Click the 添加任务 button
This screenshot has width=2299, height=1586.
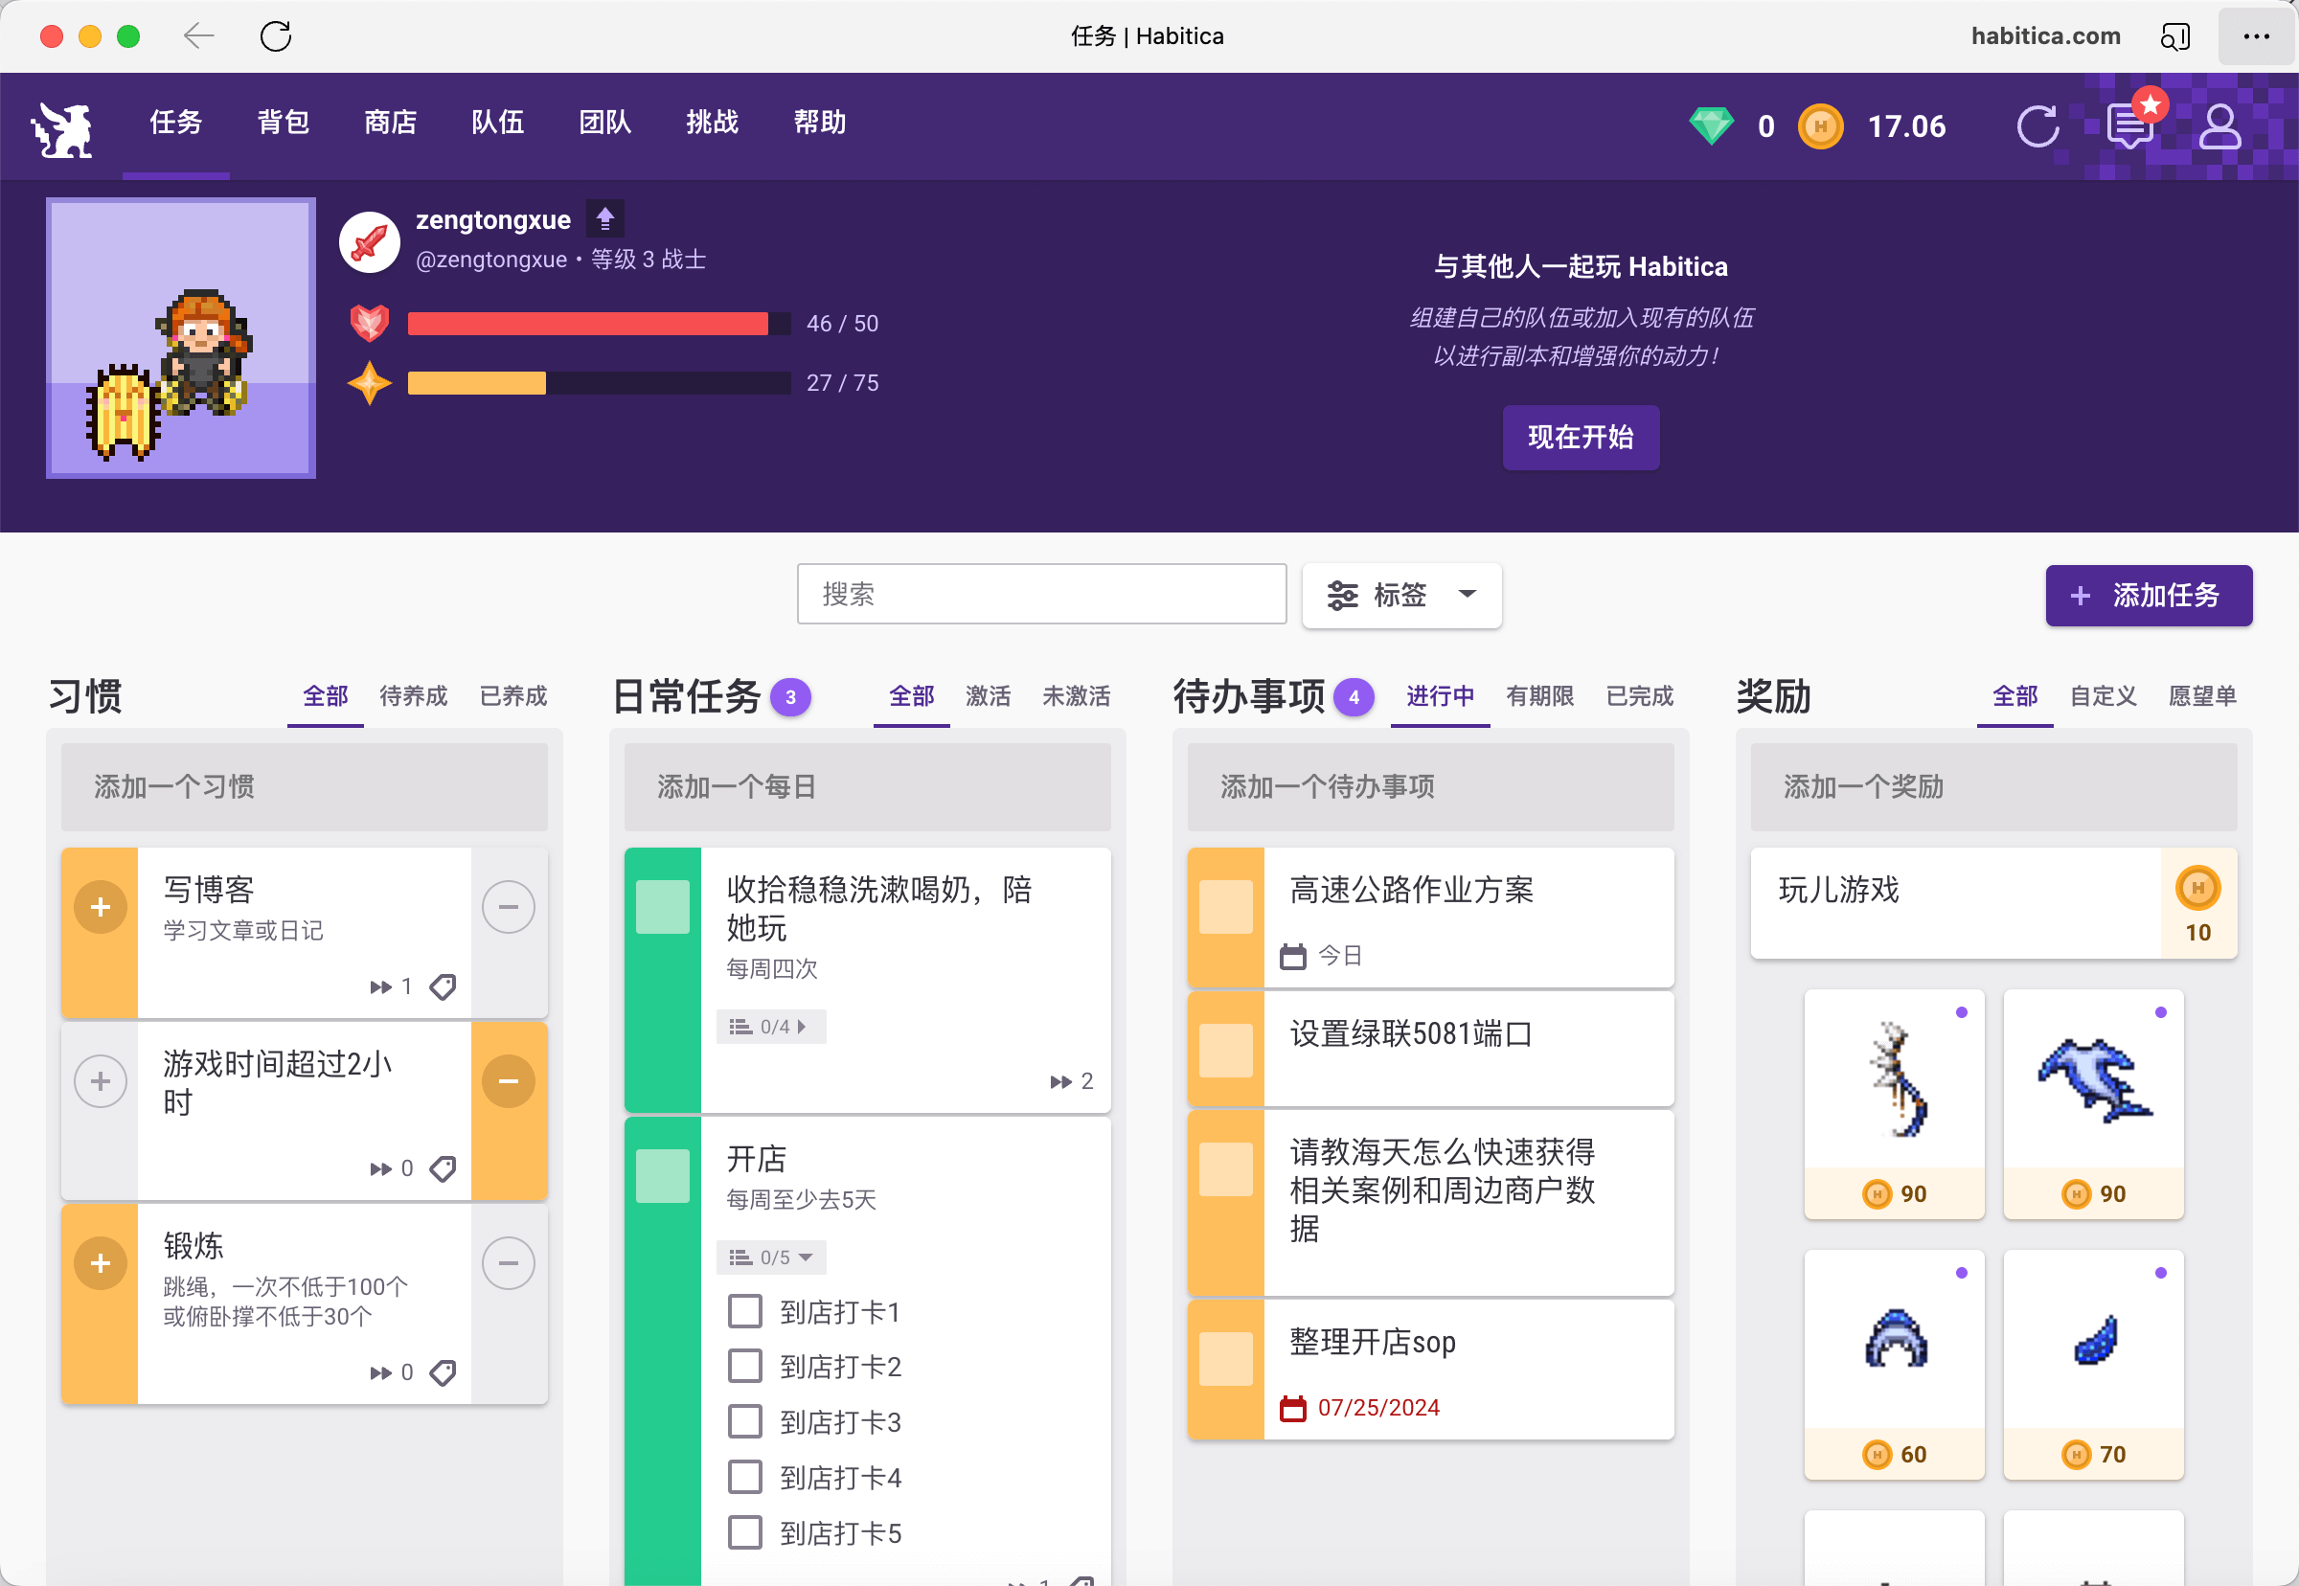pos(2148,594)
